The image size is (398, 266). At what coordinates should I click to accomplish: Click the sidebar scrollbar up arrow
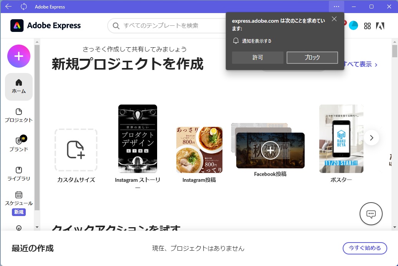[x=37, y=42]
